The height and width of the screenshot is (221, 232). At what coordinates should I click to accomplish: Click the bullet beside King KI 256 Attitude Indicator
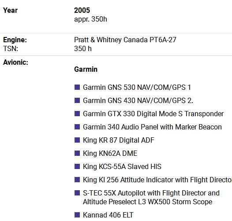tap(77, 180)
